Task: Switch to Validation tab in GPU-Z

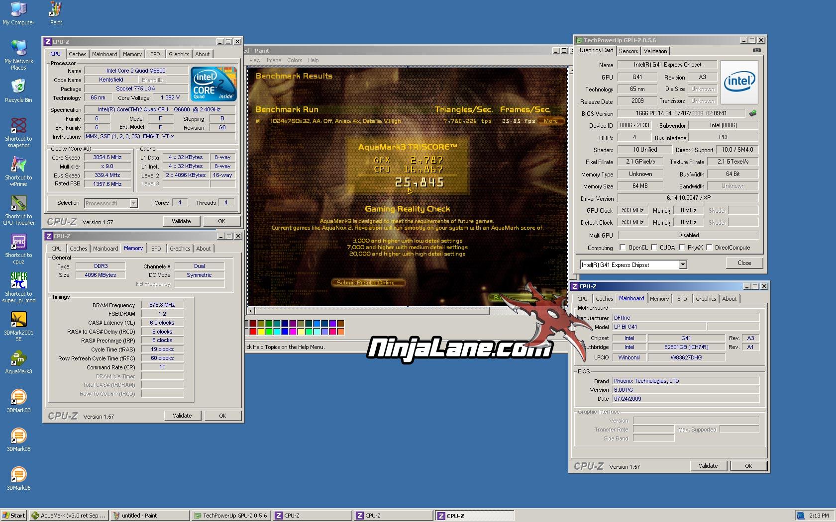Action: point(655,51)
